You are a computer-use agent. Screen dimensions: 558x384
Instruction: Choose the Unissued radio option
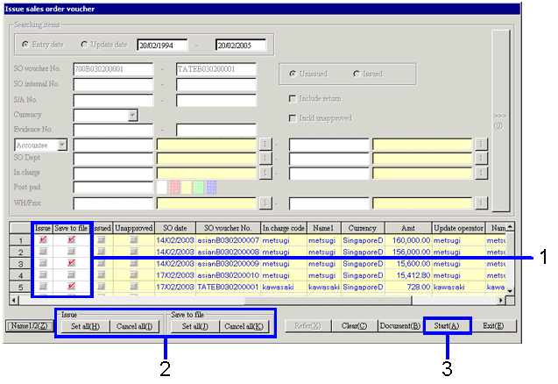tap(293, 74)
